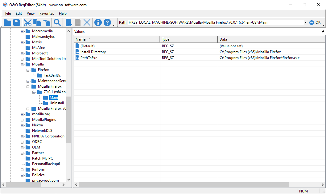Select the Main key in the tree
The height and width of the screenshot is (194, 326).
click(54, 97)
